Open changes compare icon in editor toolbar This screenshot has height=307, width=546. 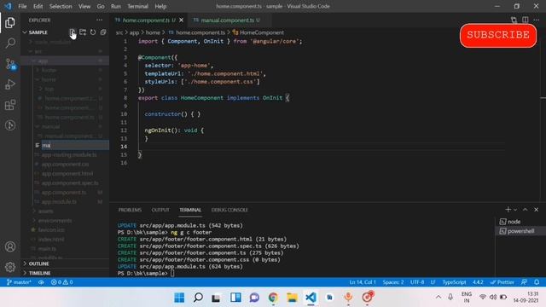(x=514, y=20)
